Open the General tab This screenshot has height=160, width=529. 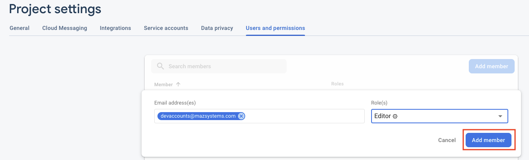[19, 28]
